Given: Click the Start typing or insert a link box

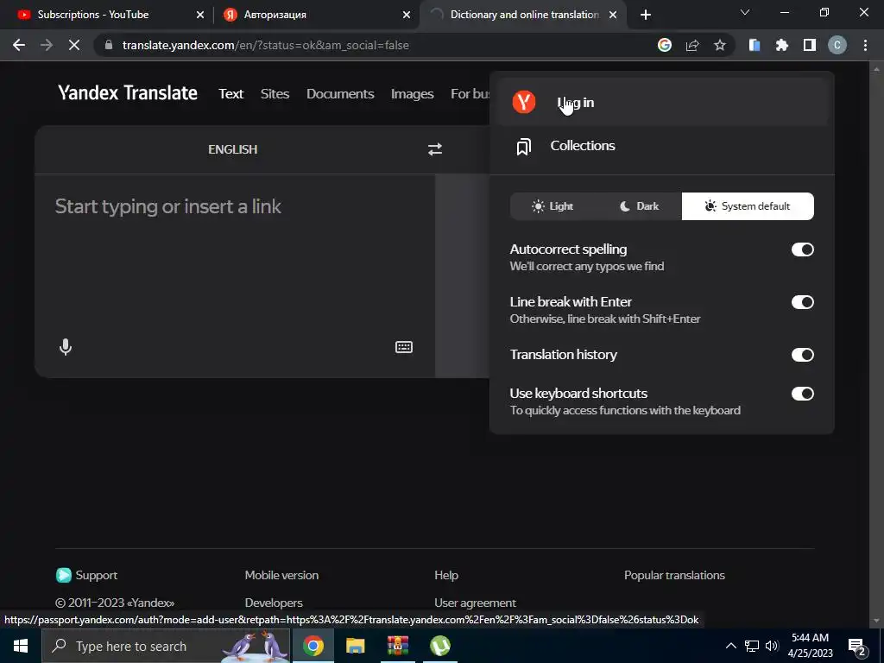Looking at the screenshot, I should pyautogui.click(x=235, y=254).
